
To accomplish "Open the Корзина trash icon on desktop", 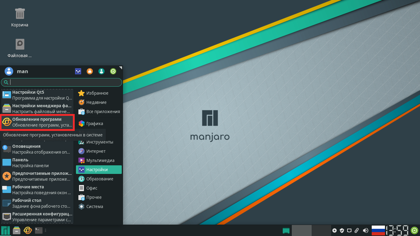I will [20, 14].
